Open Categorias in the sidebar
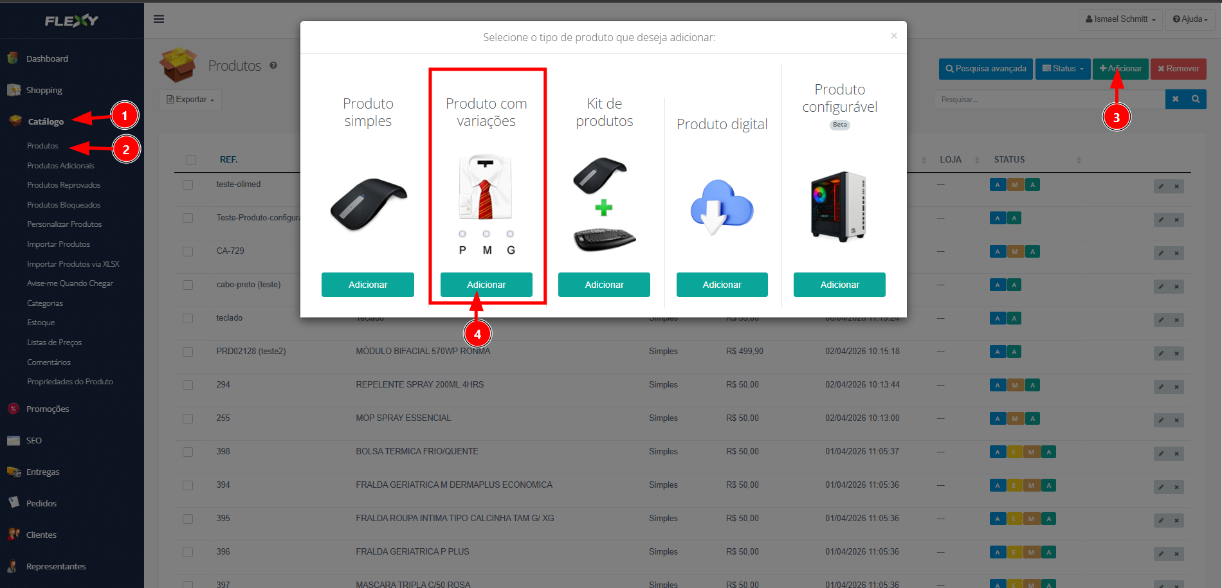Image resolution: width=1222 pixels, height=588 pixels. (45, 303)
